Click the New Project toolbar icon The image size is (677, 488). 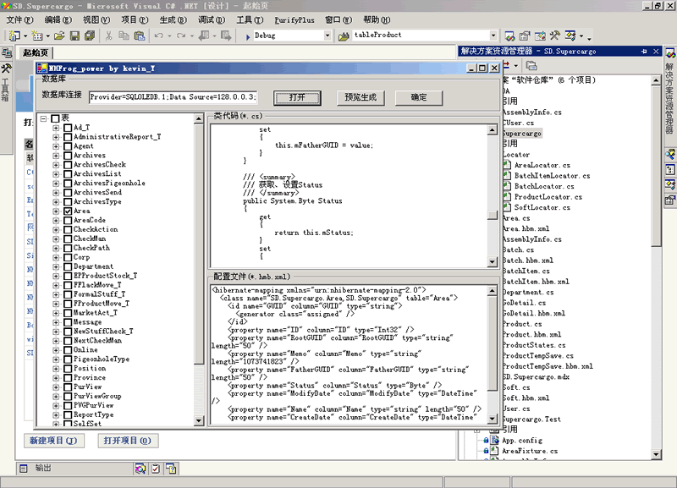(14, 36)
